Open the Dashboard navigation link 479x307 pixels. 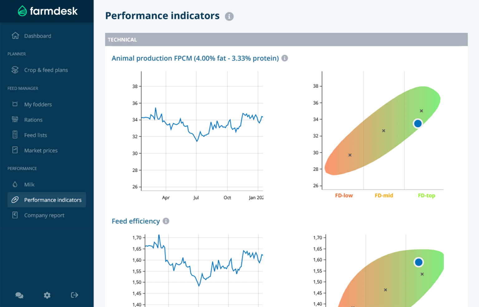(37, 36)
